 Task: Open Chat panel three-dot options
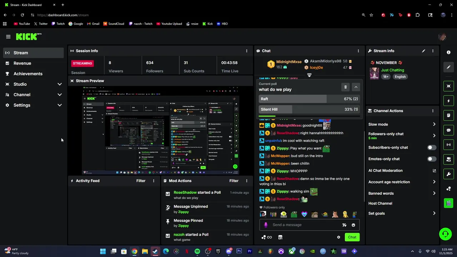pyautogui.click(x=358, y=51)
